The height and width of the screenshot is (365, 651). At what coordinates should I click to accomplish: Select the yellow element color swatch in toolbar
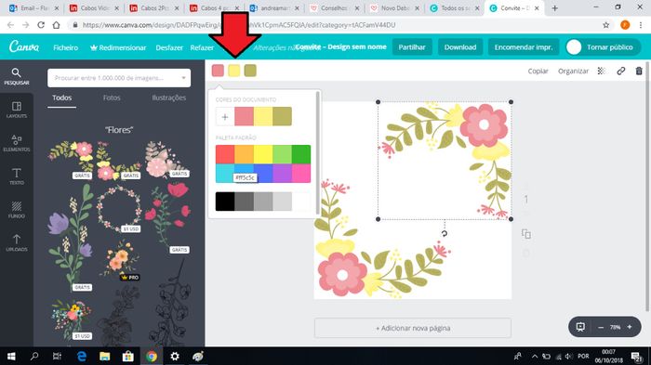click(x=233, y=71)
